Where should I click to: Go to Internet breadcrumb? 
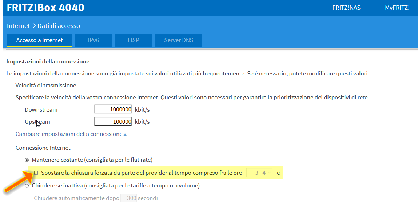coord(19,26)
